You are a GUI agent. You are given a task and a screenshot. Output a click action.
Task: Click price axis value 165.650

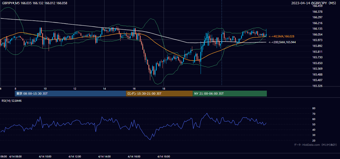click(x=317, y=63)
